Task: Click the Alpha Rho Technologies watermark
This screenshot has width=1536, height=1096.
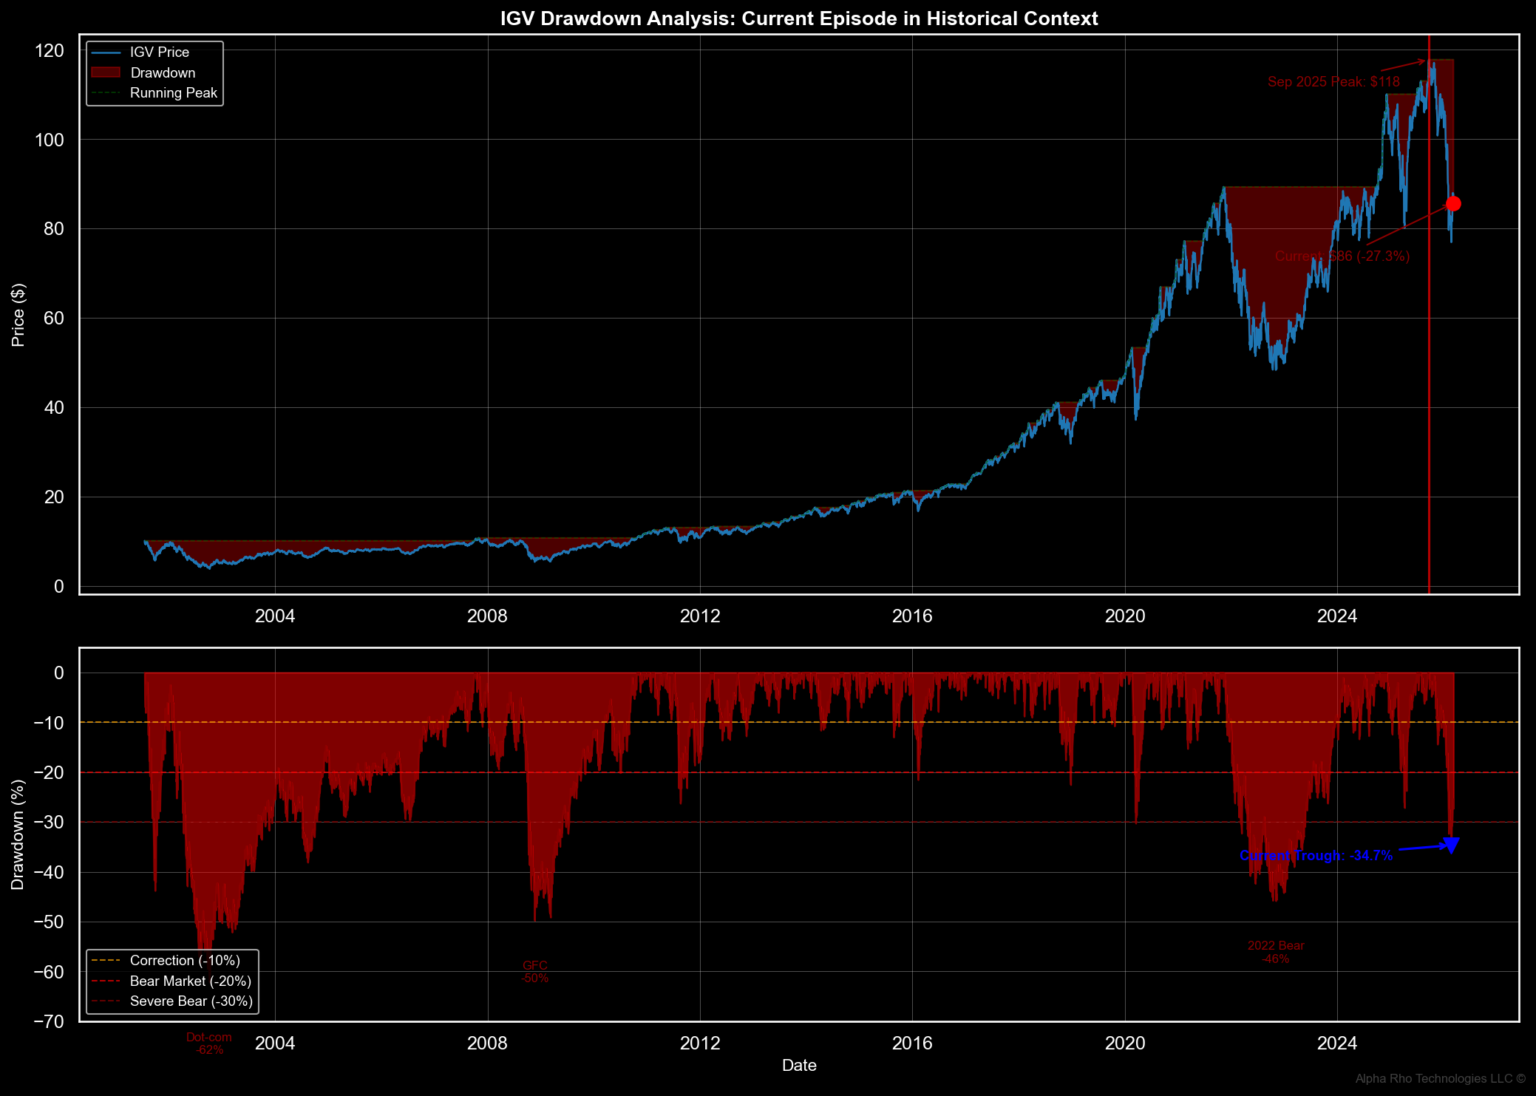Action: point(1440,1079)
